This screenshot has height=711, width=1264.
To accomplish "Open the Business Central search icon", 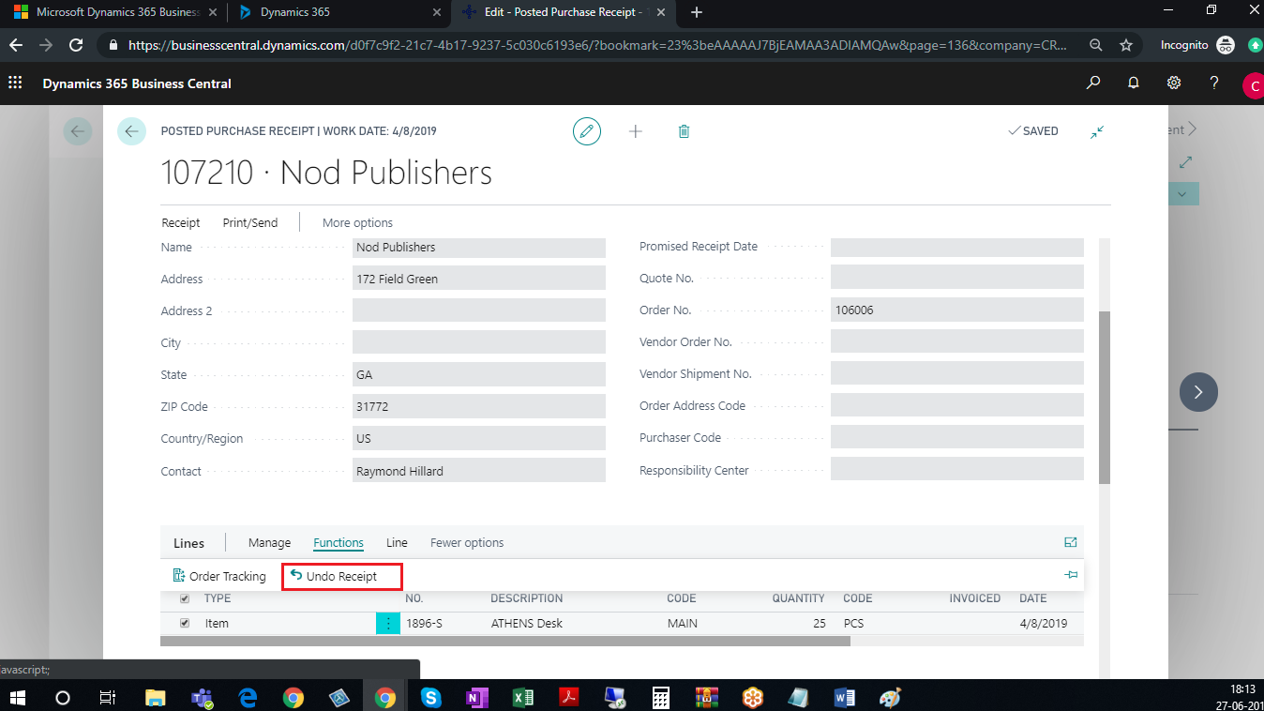I will pyautogui.click(x=1093, y=83).
